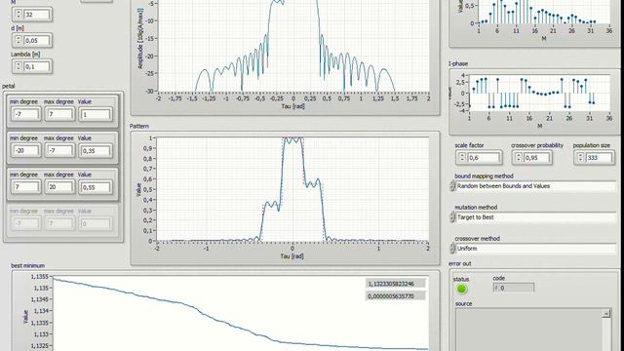Click the best minimum value 1,1323305823246
The height and width of the screenshot is (351, 624).
point(395,284)
